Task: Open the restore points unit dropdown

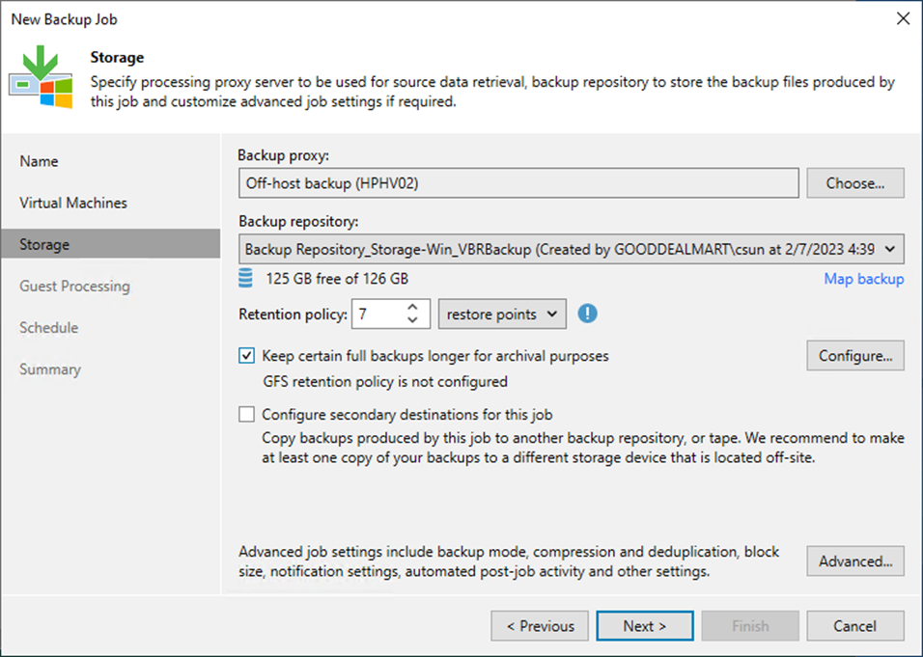Action: click(x=502, y=315)
